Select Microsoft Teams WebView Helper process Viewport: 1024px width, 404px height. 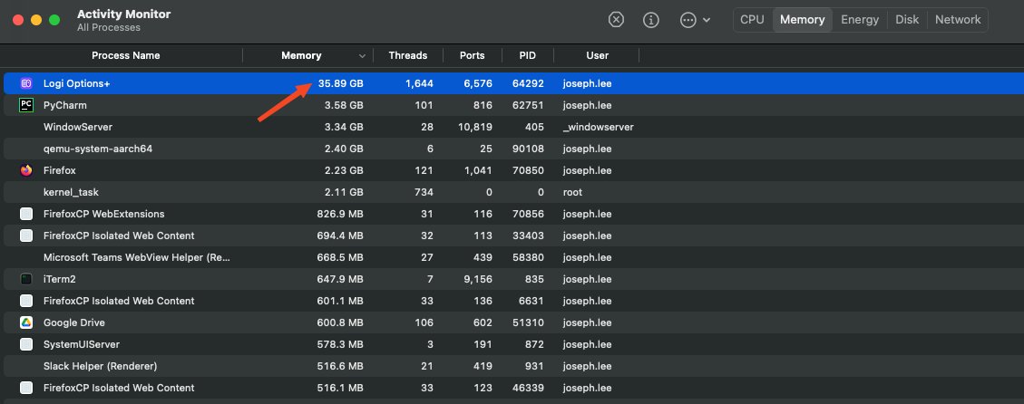pyautogui.click(x=137, y=257)
